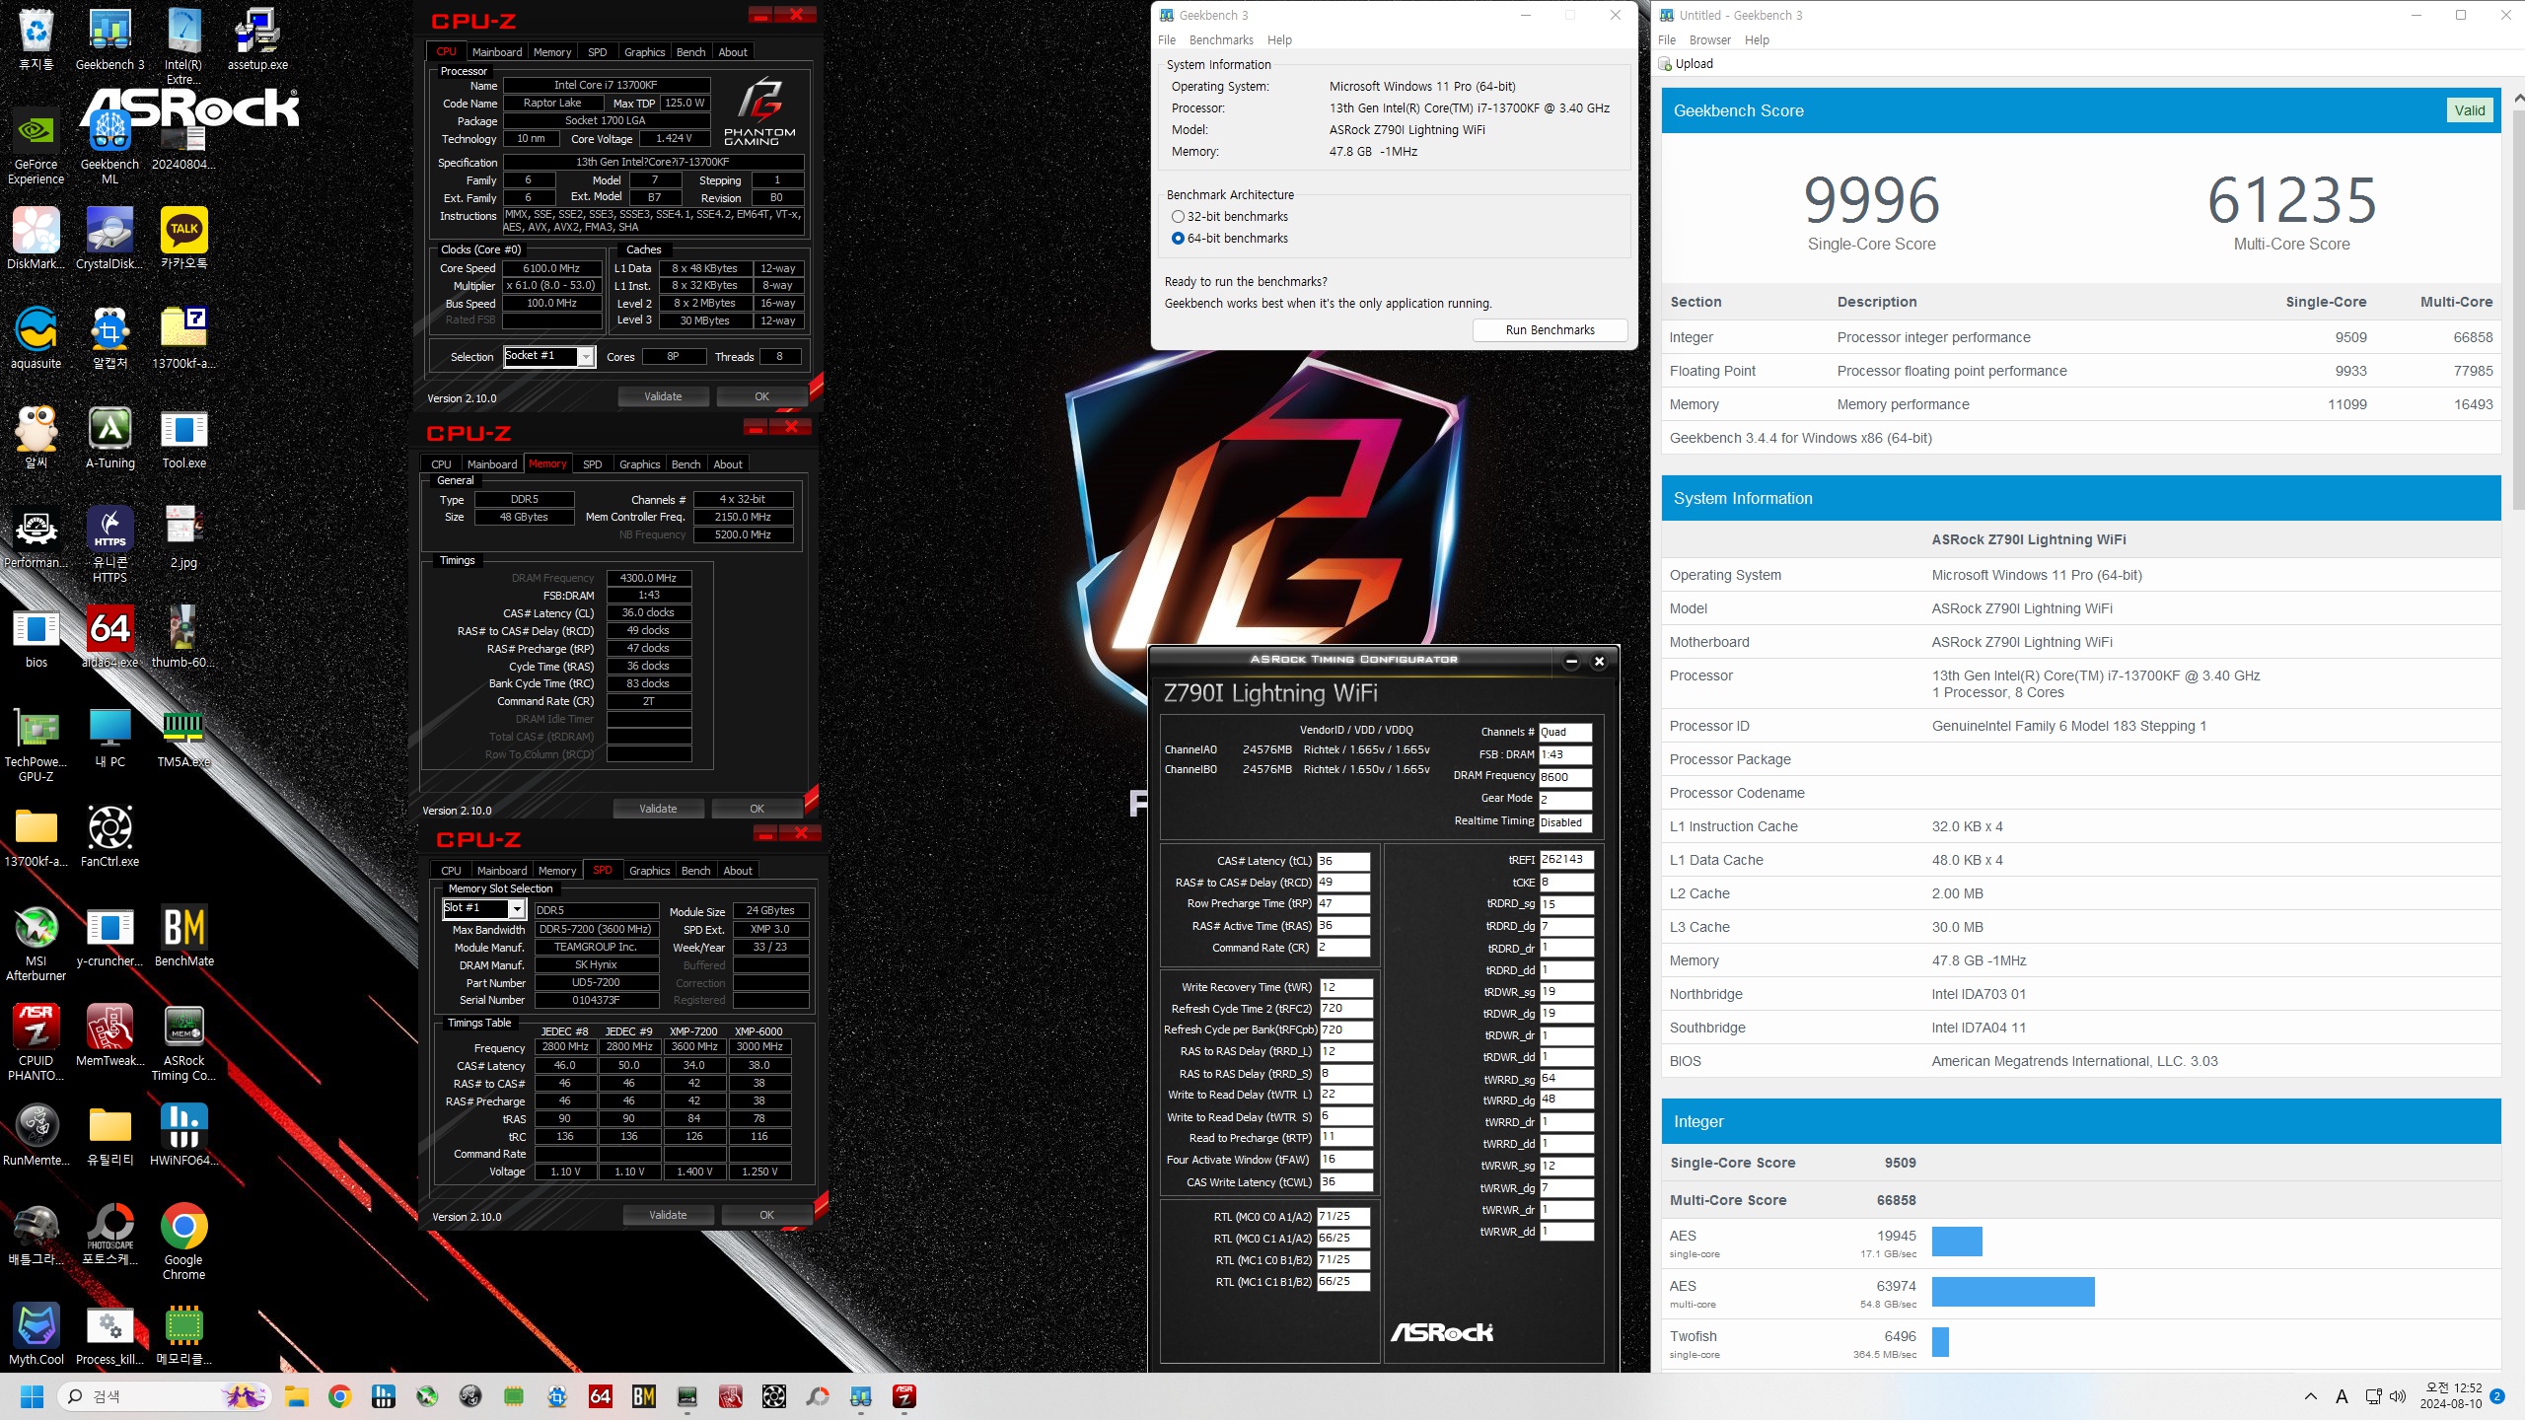Click BenchMate icon in the taskbar
The image size is (2525, 1420).
643,1396
